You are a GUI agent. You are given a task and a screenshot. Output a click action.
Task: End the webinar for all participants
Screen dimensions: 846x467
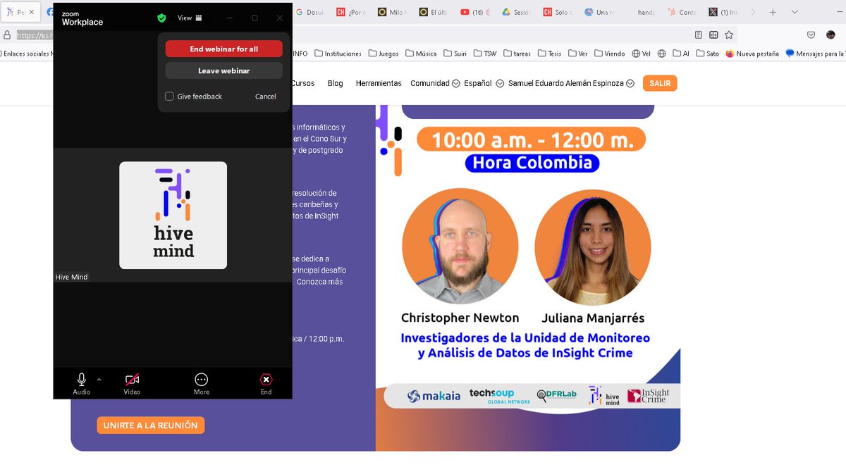tap(223, 49)
